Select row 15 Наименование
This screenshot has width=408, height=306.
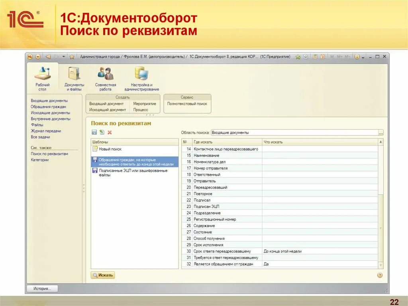[x=280, y=155]
